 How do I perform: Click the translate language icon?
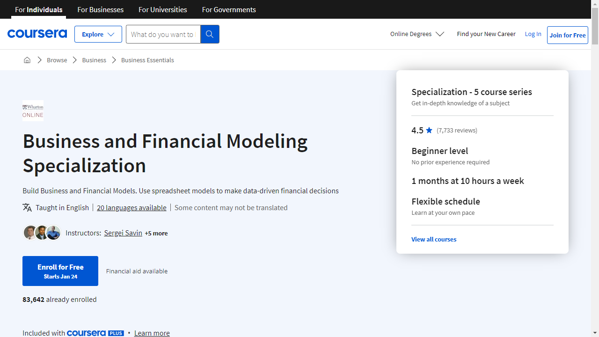click(x=27, y=207)
